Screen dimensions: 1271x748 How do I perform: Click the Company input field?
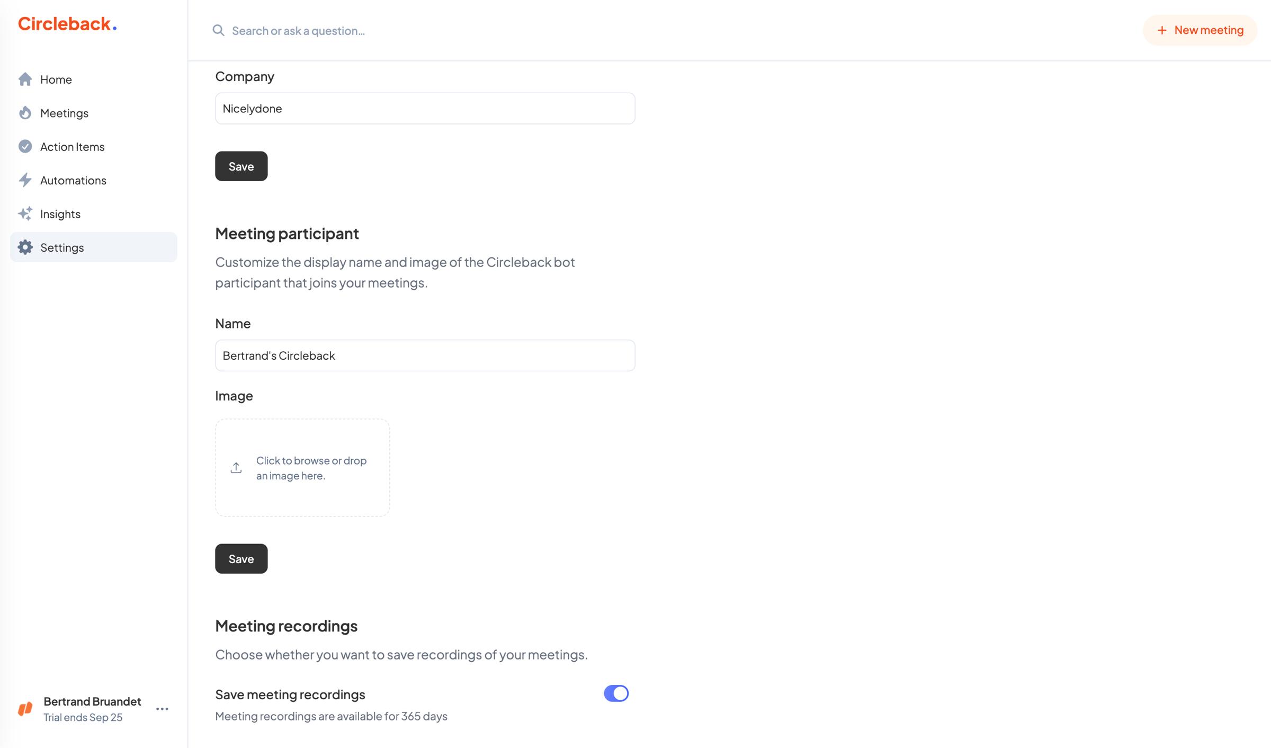(x=425, y=109)
